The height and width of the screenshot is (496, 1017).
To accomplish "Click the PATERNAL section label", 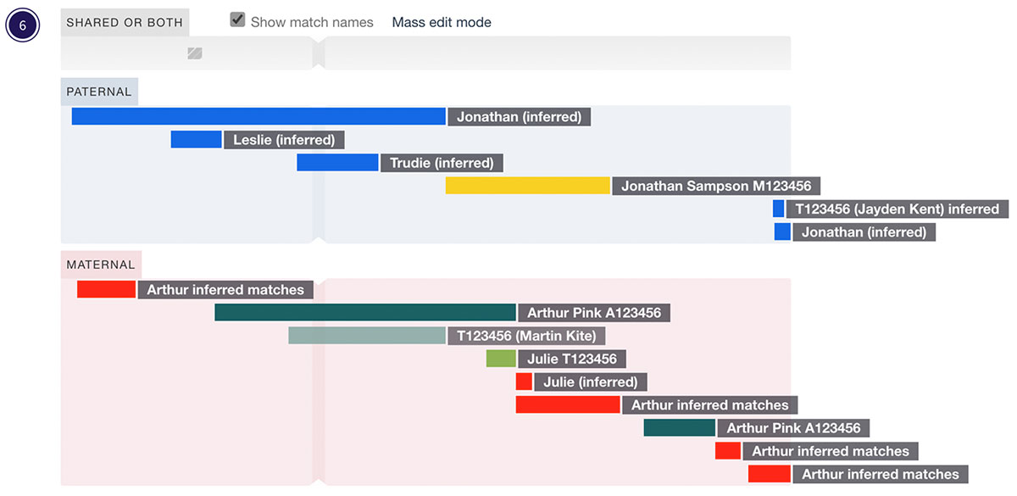I will tap(98, 91).
